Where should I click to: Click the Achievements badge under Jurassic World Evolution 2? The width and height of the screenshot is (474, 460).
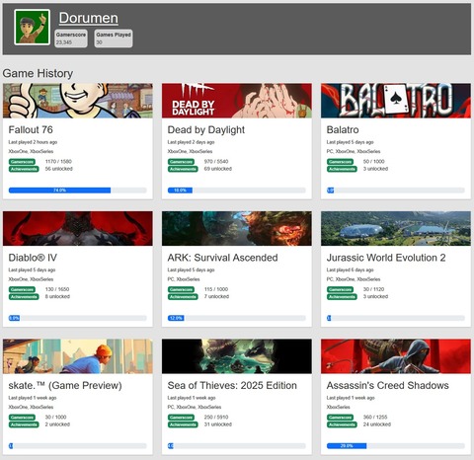point(342,296)
